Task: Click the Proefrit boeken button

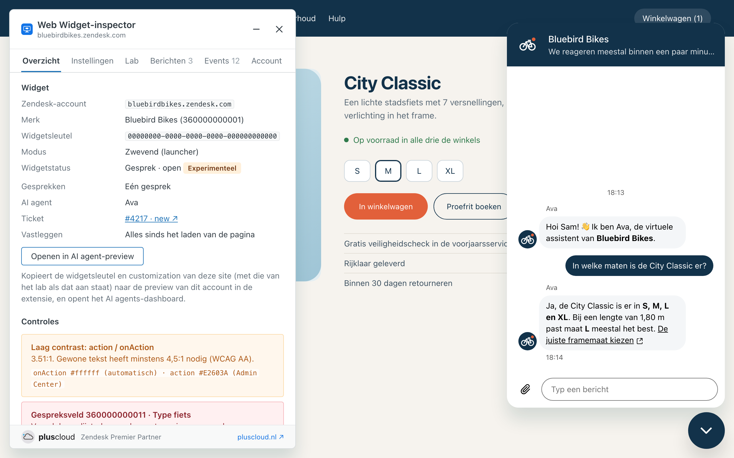Action: click(x=471, y=206)
